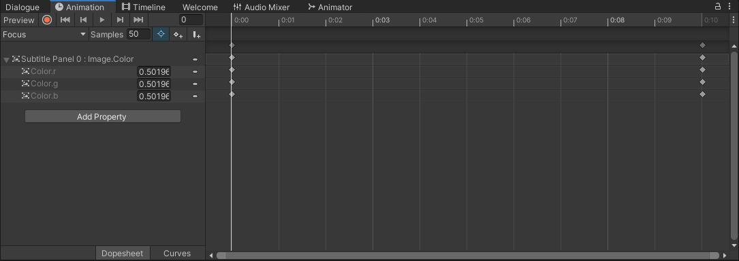739x261 pixels.
Task: Click 0:03 on the time ruler
Action: 382,20
